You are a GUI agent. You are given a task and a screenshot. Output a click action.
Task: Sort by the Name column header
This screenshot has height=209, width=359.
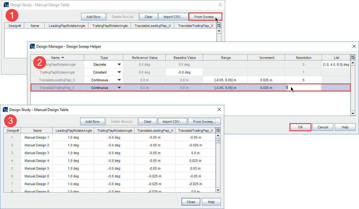tap(57, 58)
